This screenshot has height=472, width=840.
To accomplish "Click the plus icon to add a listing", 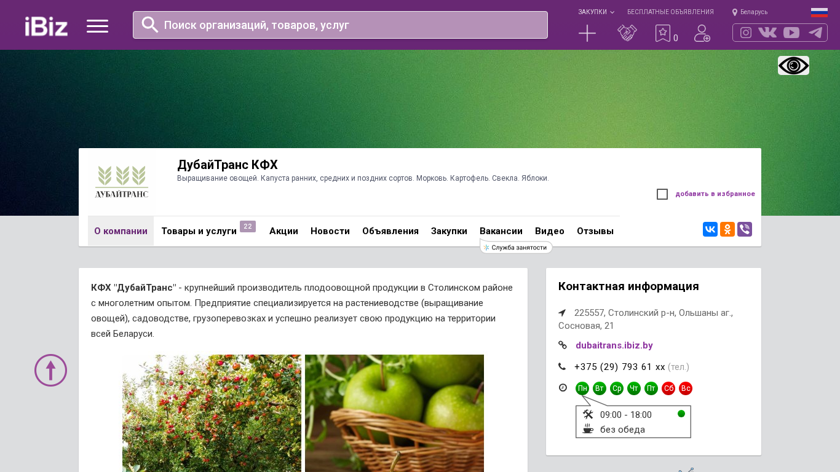I will coord(587,33).
